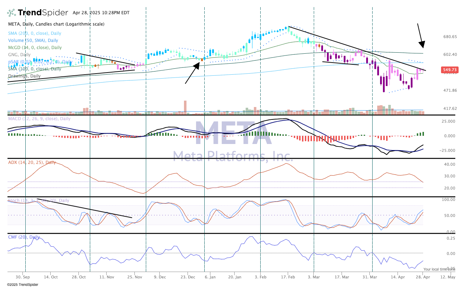This screenshot has height=288, width=466.
Task: Click the downward arrow annotation at top right
Action: click(x=420, y=36)
